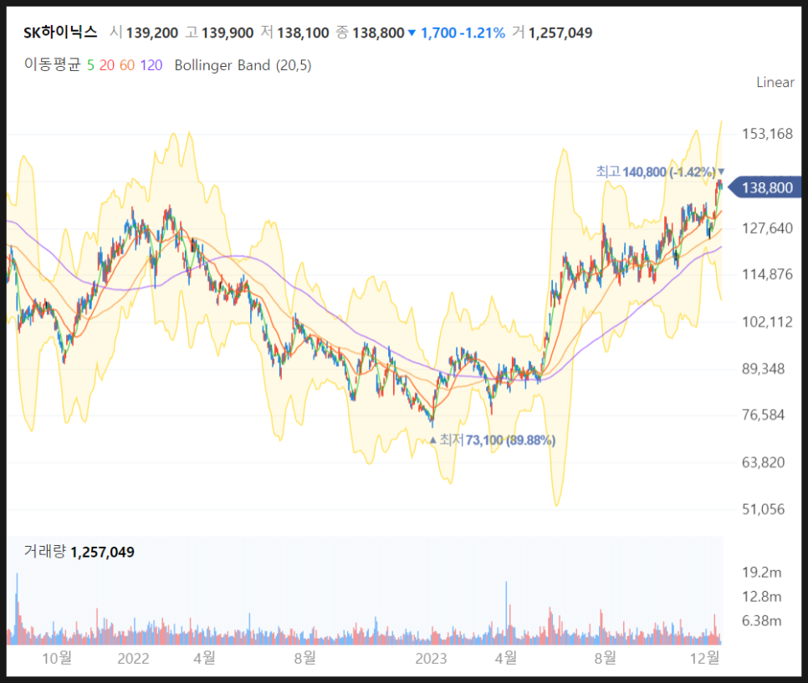This screenshot has width=808, height=683.
Task: Click the 12.8m volume axis label
Action: click(x=762, y=596)
